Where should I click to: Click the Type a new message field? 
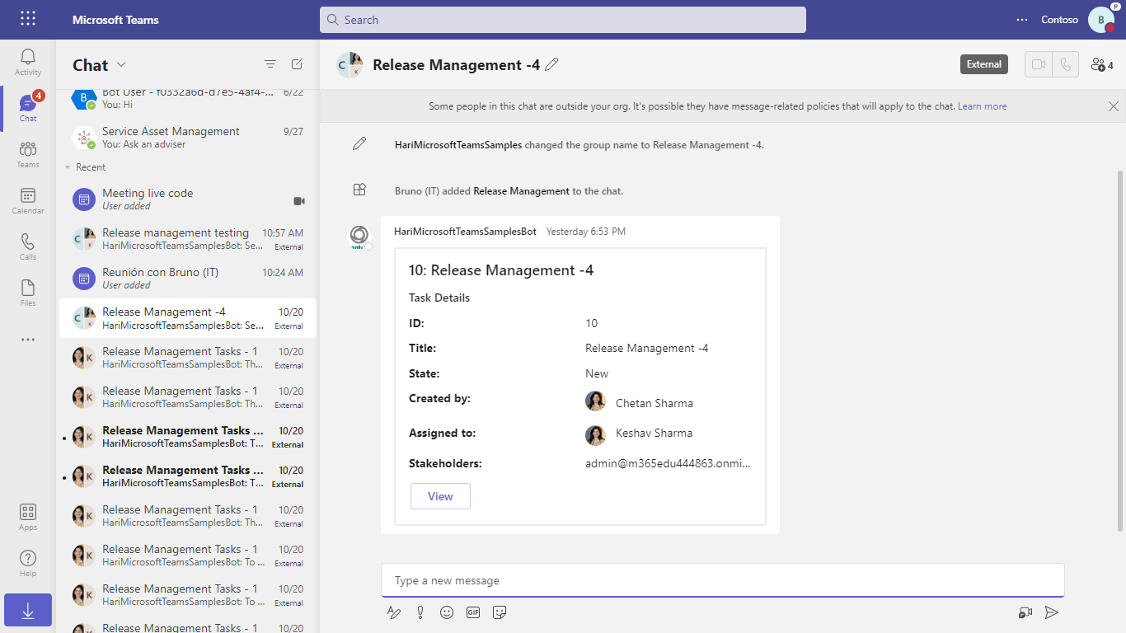[723, 580]
